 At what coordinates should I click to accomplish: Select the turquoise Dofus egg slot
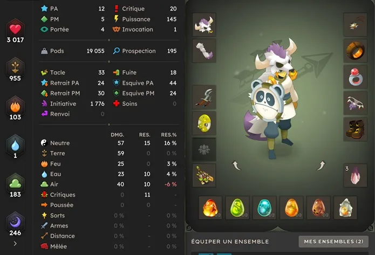click(264, 208)
